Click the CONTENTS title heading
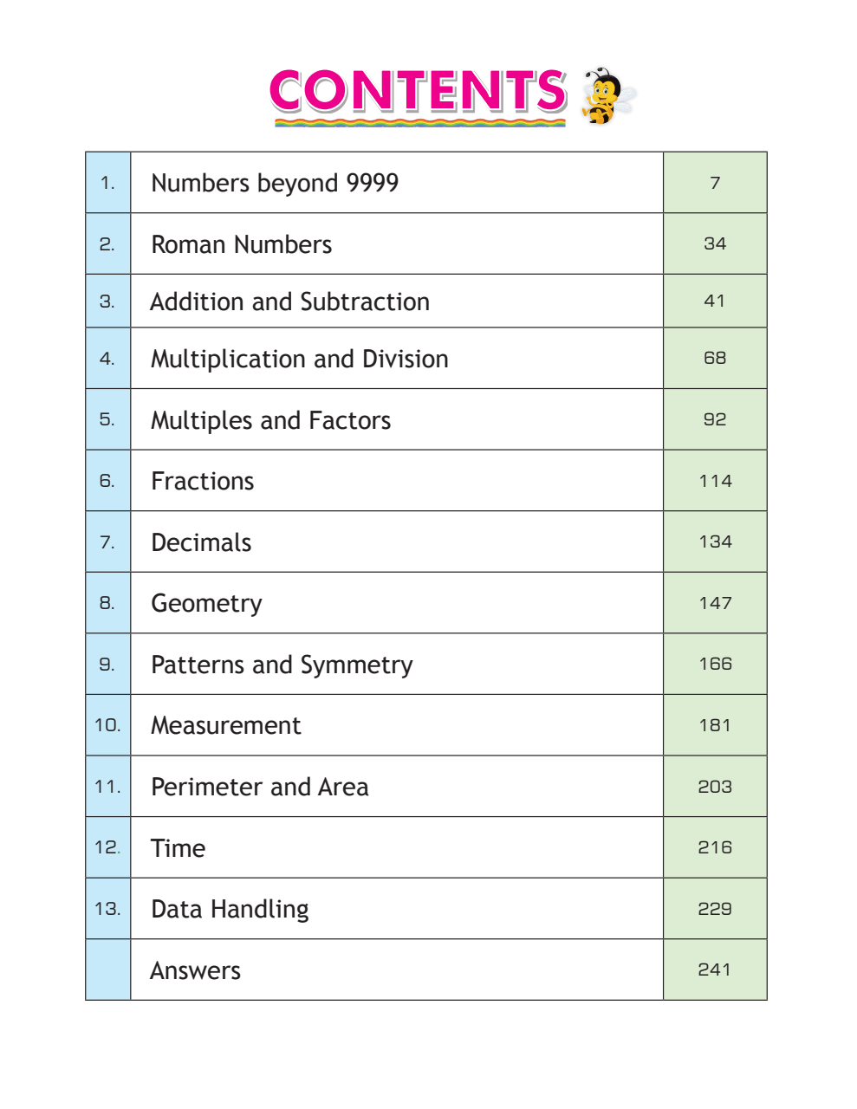 tap(419, 92)
